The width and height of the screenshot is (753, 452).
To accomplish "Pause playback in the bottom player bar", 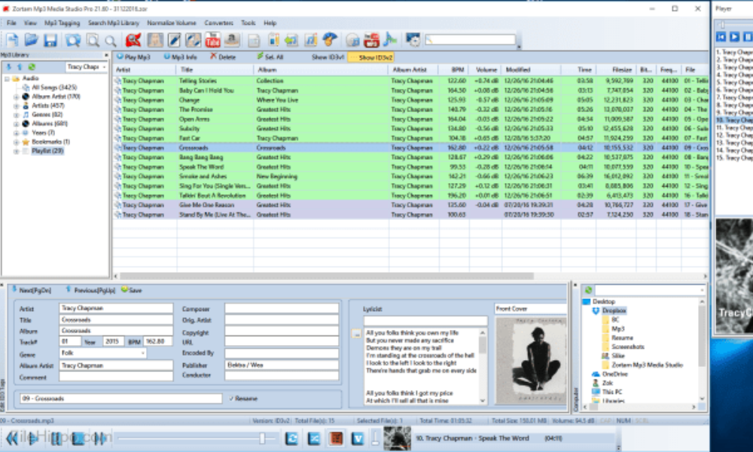I will (x=56, y=438).
